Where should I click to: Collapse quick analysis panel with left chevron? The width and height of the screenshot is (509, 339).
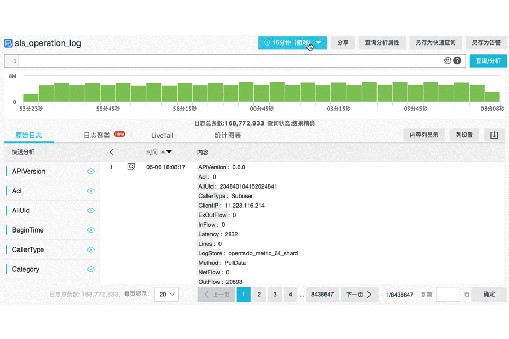pyautogui.click(x=112, y=152)
